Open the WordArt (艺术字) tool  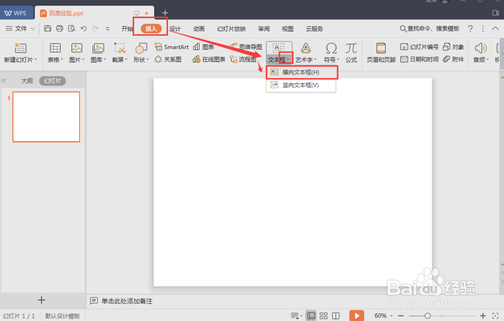coord(306,52)
